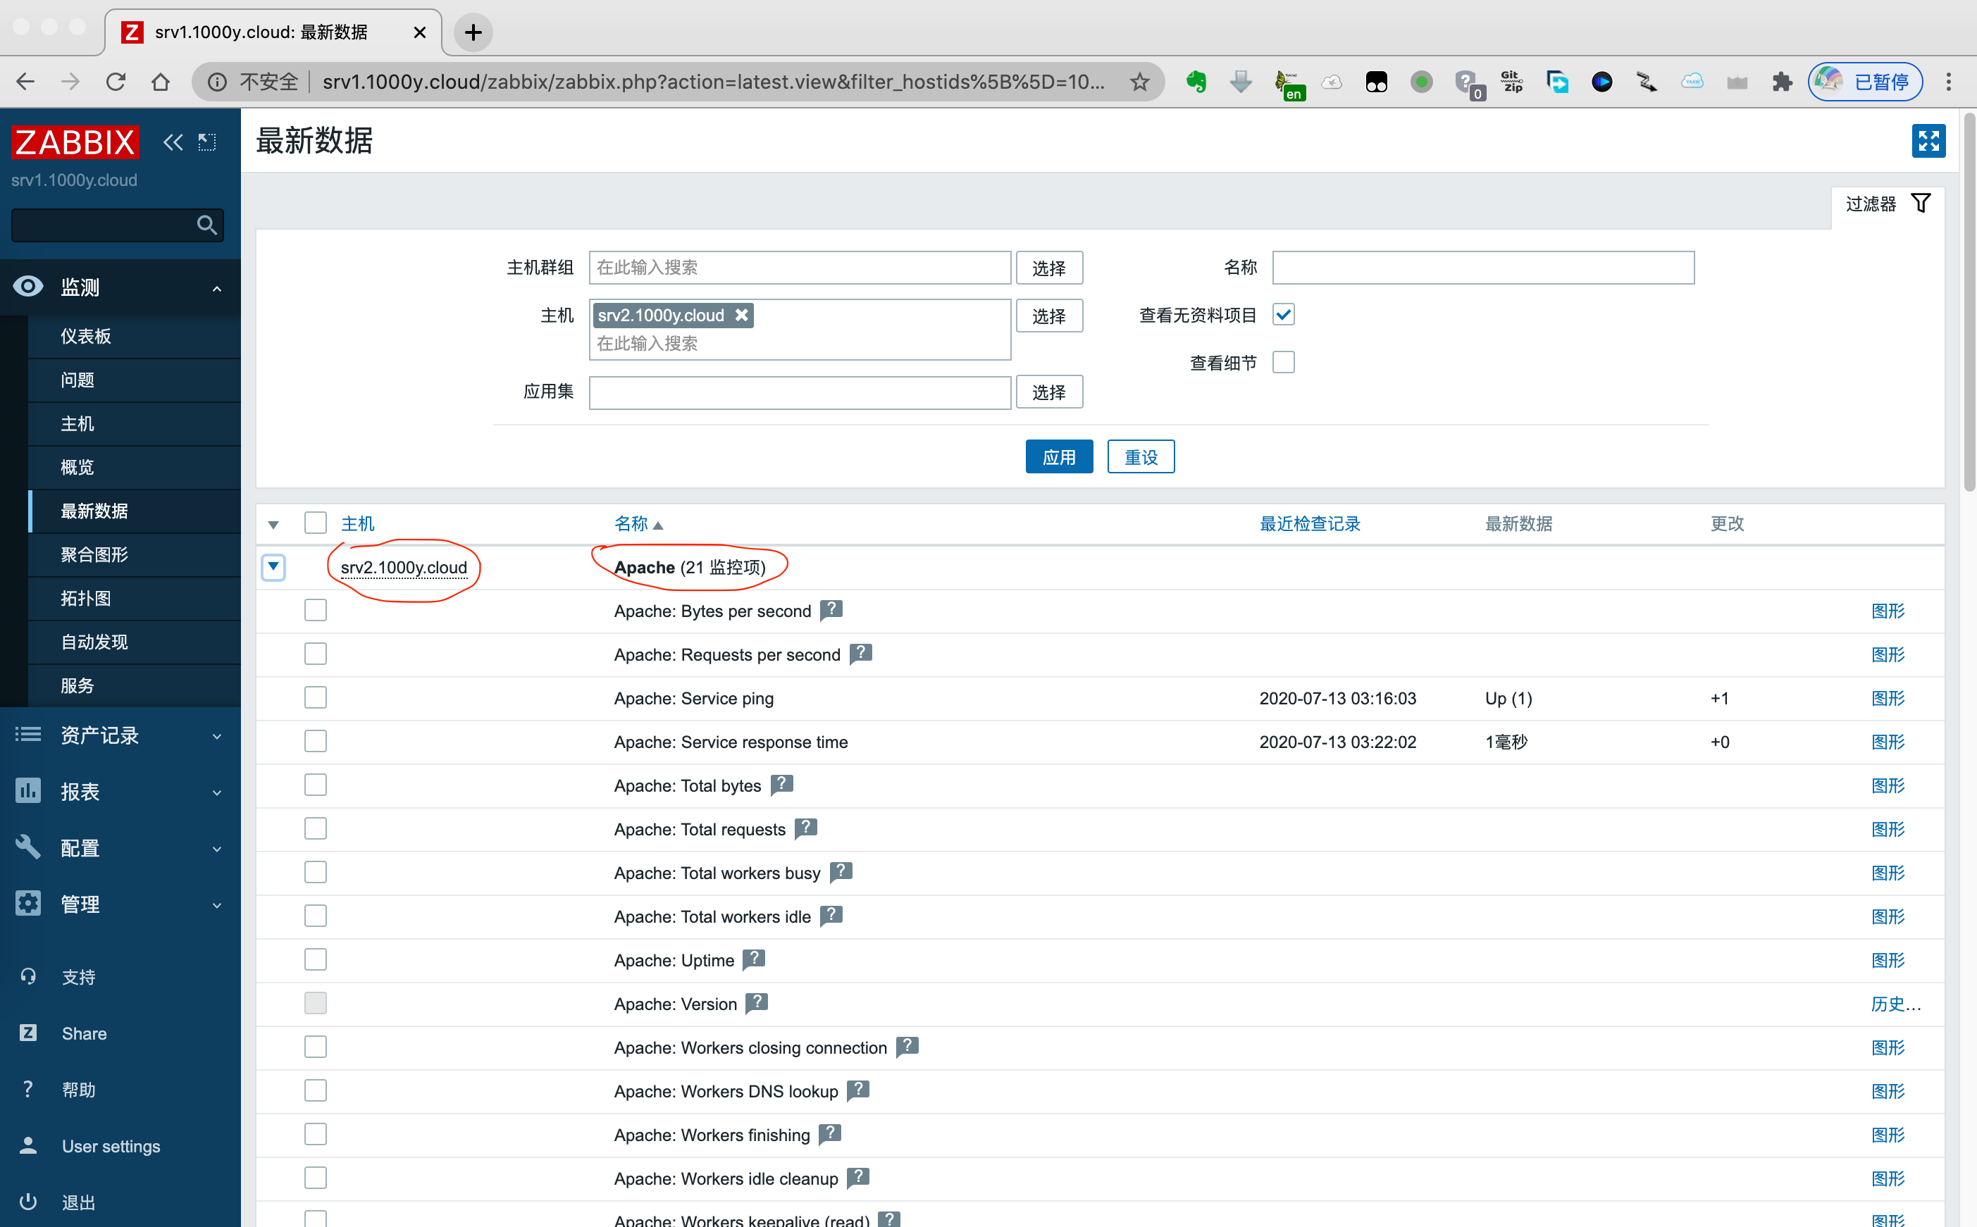Screen dimensions: 1977x1227
Task: Click 选择 next to 主机群组
Action: click(x=1049, y=268)
